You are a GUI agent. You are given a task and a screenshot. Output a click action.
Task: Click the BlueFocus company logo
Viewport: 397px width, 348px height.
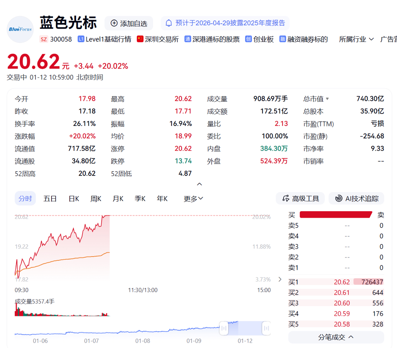20,29
